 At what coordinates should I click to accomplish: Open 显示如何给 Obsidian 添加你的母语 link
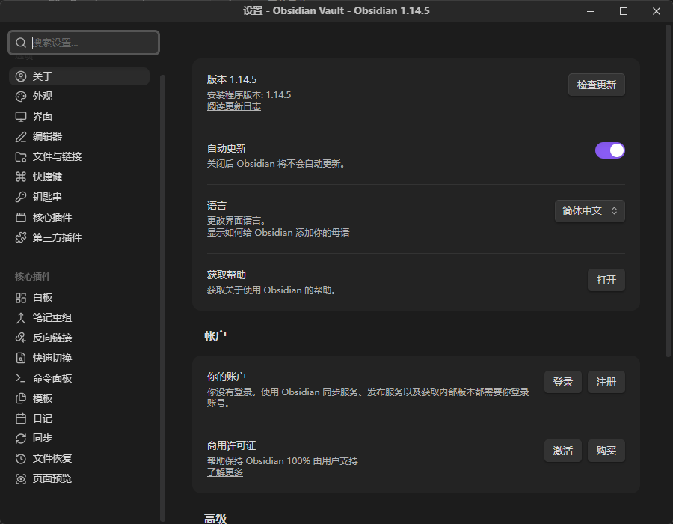(278, 233)
